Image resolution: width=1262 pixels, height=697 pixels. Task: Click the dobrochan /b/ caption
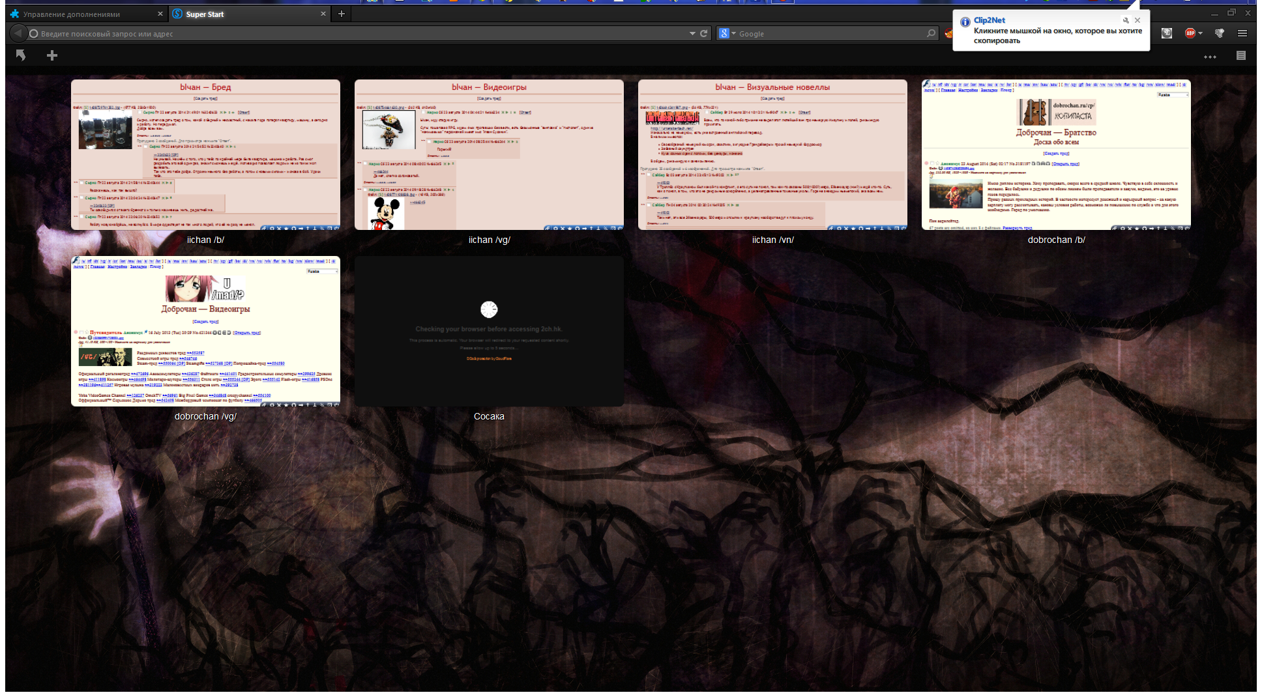(1056, 240)
